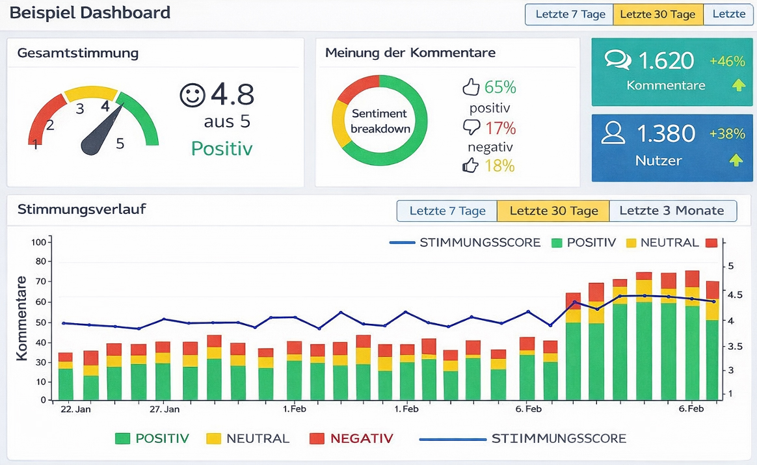757x465 pixels.
Task: Click the red legend swatch in top chart legend
Action: 711,243
